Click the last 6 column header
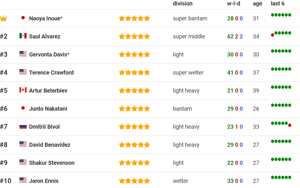300x188 pixels. click(x=278, y=4)
